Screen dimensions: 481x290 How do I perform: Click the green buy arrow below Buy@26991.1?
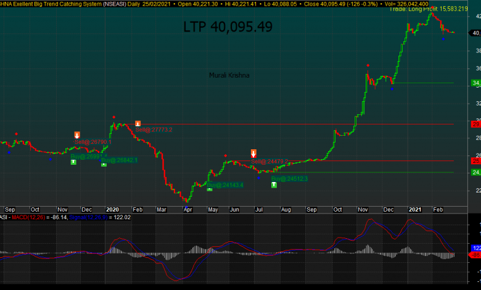73,162
